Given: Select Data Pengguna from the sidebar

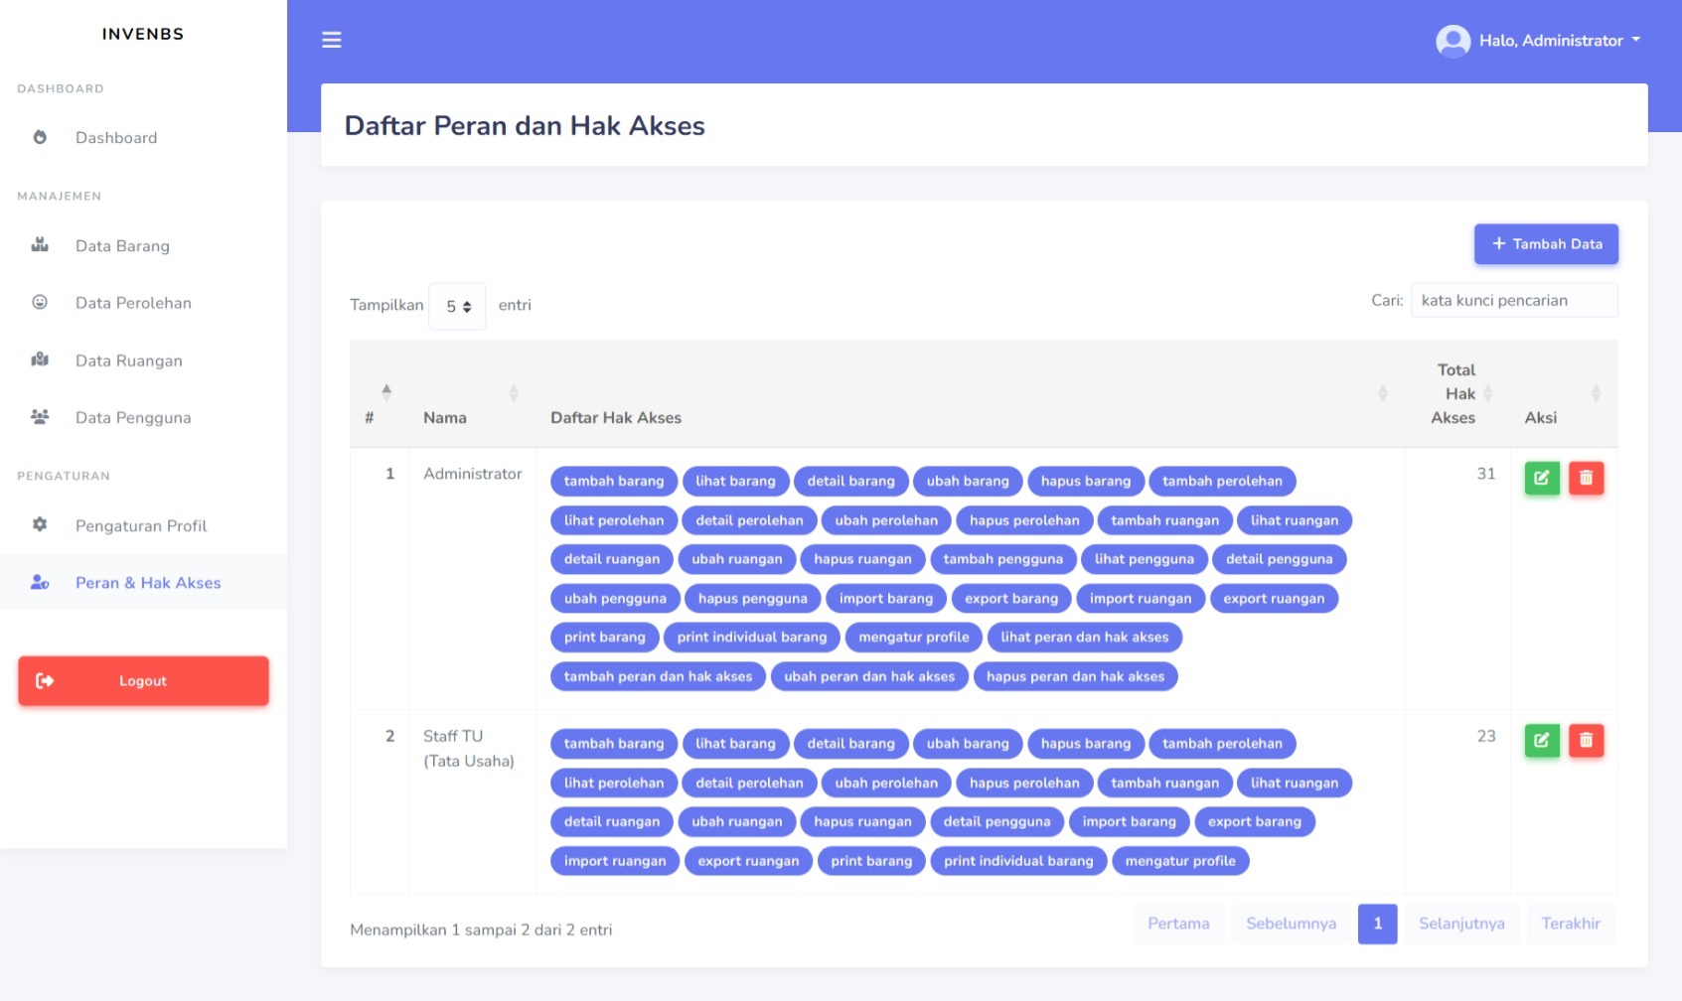Looking at the screenshot, I should coord(133,418).
